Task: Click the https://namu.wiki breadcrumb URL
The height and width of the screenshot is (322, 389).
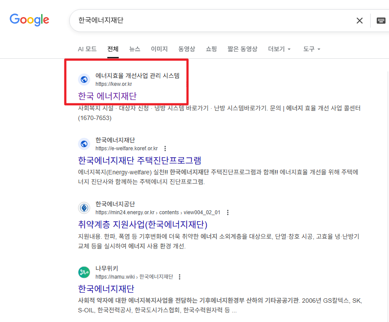Action: (x=134, y=277)
